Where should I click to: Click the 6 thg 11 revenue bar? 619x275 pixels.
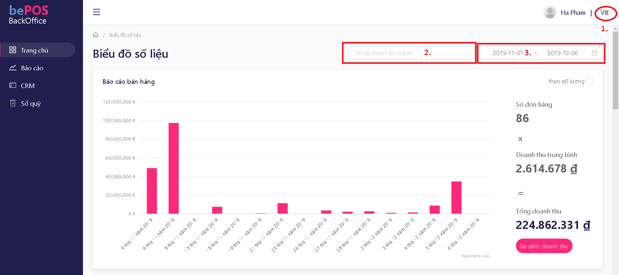pos(173,168)
